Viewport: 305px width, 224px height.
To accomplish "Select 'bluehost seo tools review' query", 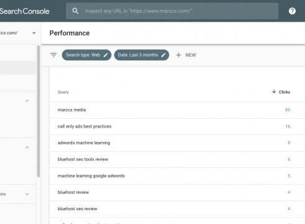I will pos(177,159).
